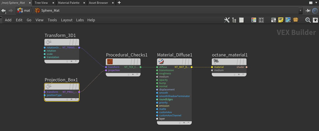Click the back navigation arrow
The height and width of the screenshot is (131, 319).
click(x=3, y=11)
